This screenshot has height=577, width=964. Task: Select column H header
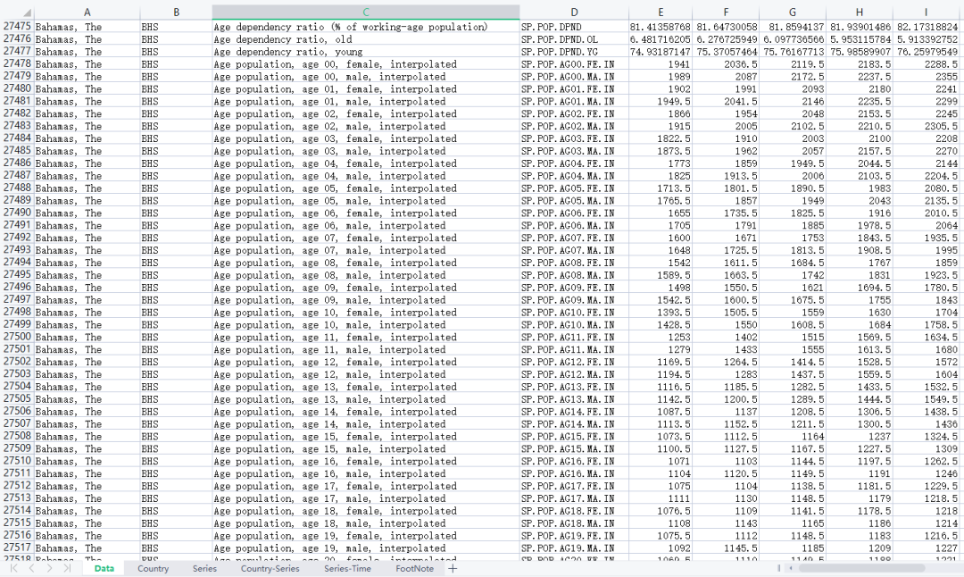pos(859,13)
